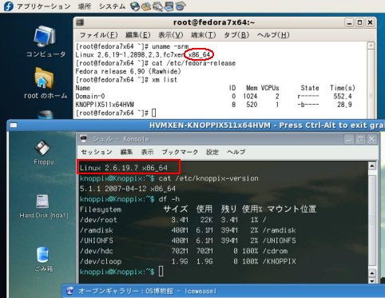
Task: Click Konsole scrollbar up arrow
Action: [x=372, y=166]
